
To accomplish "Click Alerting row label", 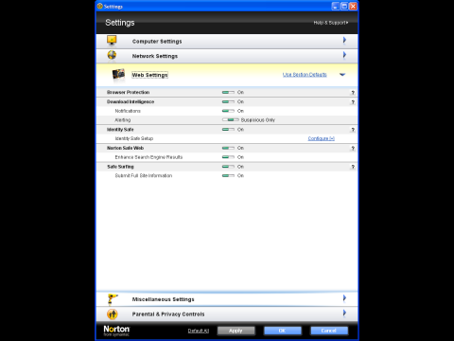I will click(x=123, y=120).
